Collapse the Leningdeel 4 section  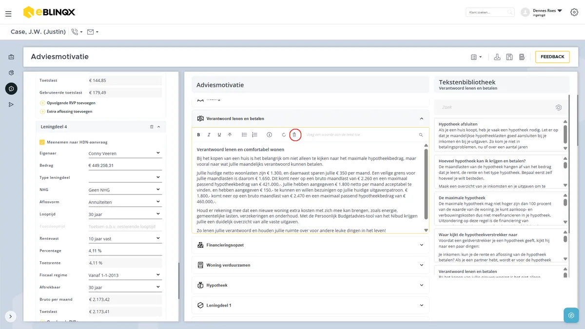point(158,127)
